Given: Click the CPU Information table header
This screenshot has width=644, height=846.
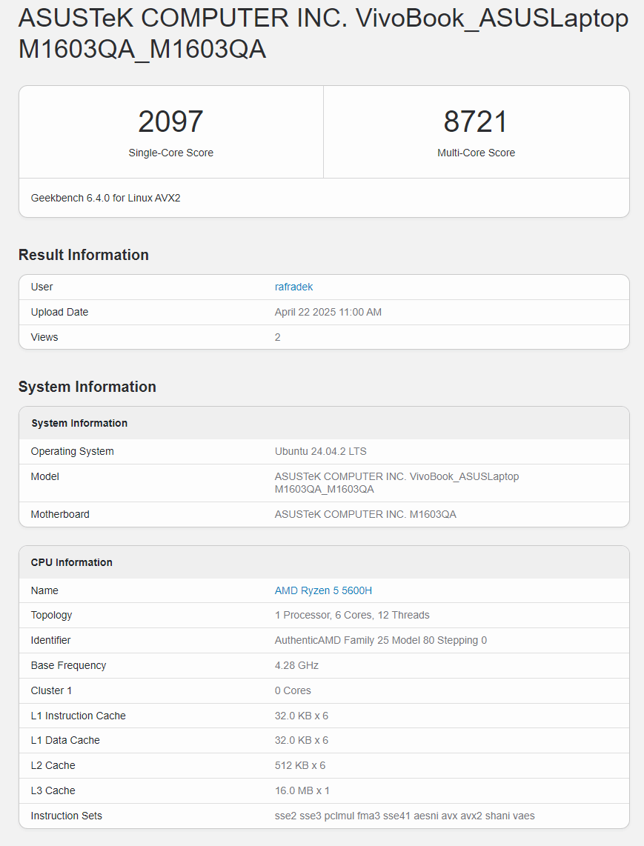Looking at the screenshot, I should (72, 563).
